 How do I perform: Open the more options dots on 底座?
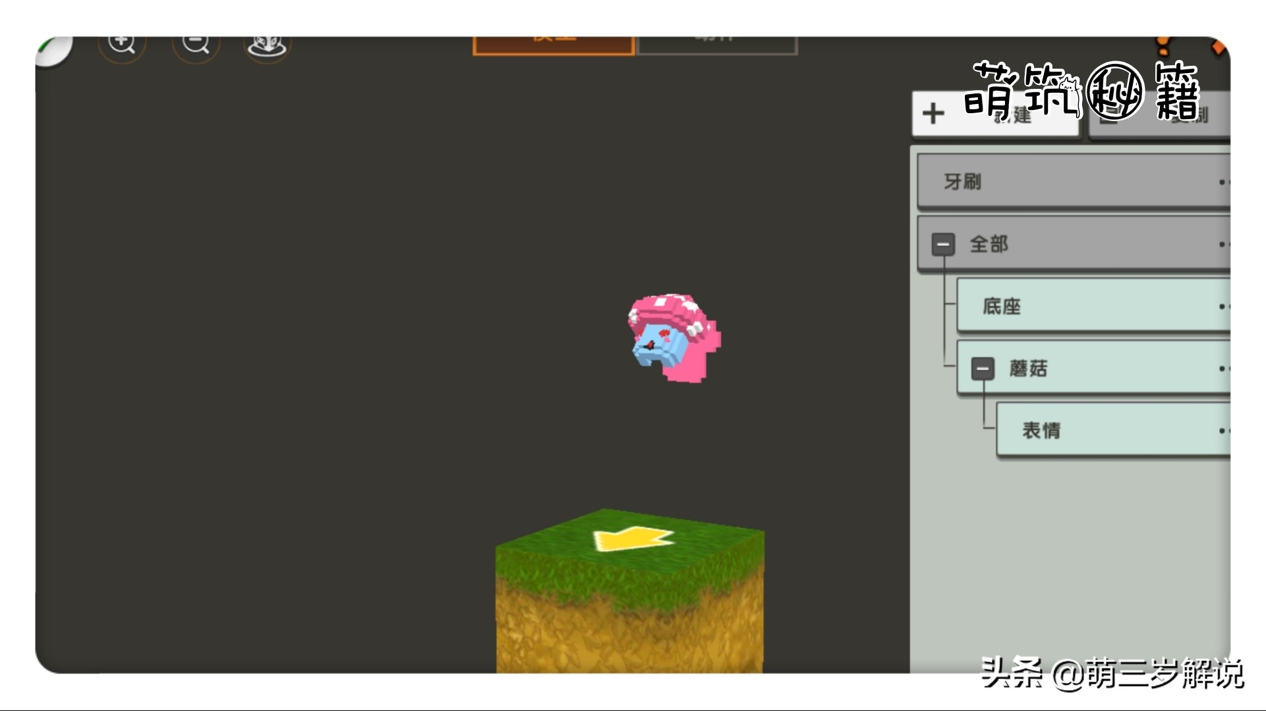point(1224,306)
